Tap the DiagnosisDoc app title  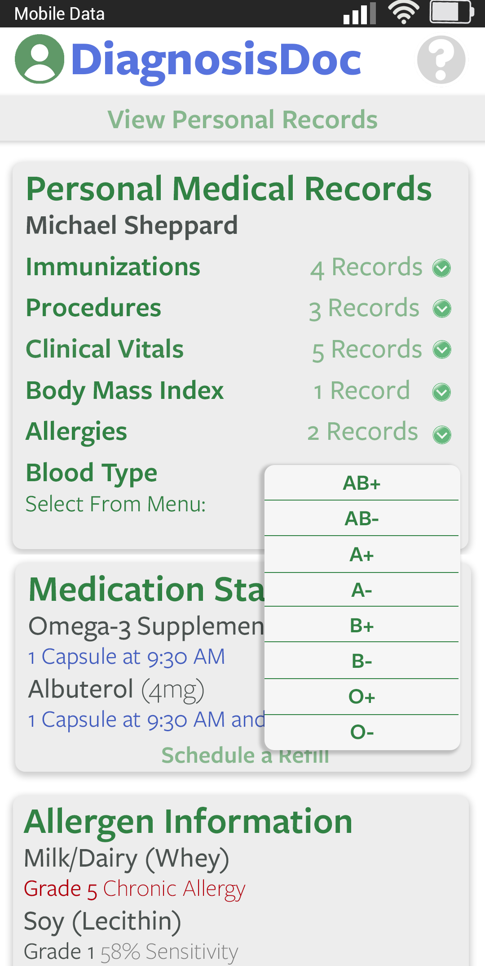coord(216,60)
